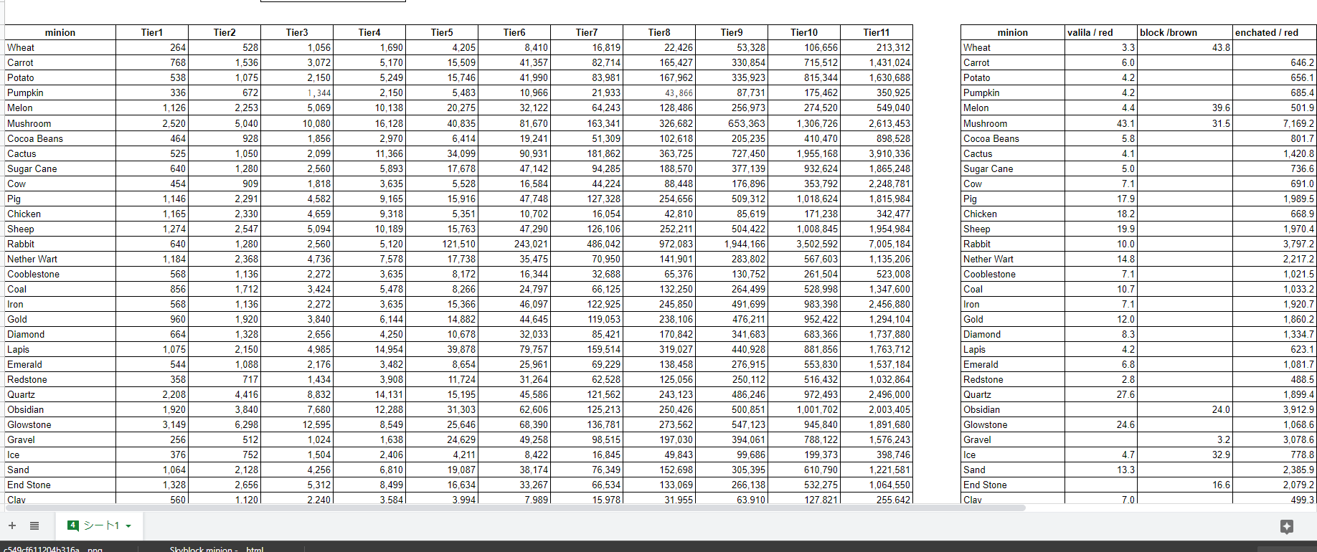Select Mushroom Tier1 cell 2,520
The height and width of the screenshot is (552, 1317).
coord(152,123)
